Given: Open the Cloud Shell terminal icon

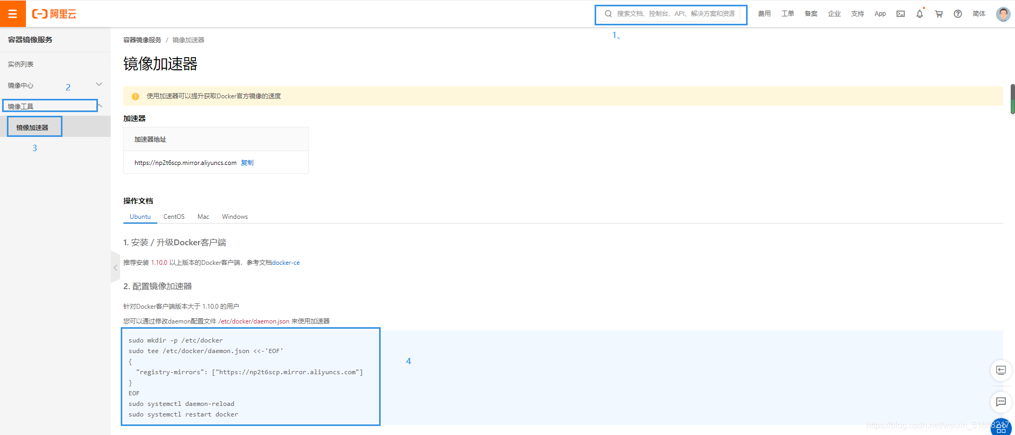Looking at the screenshot, I should click(x=901, y=14).
